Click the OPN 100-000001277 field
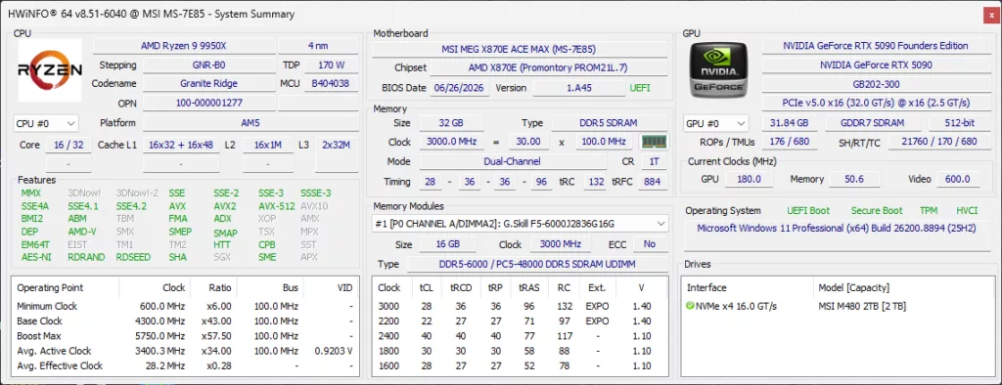 click(209, 103)
